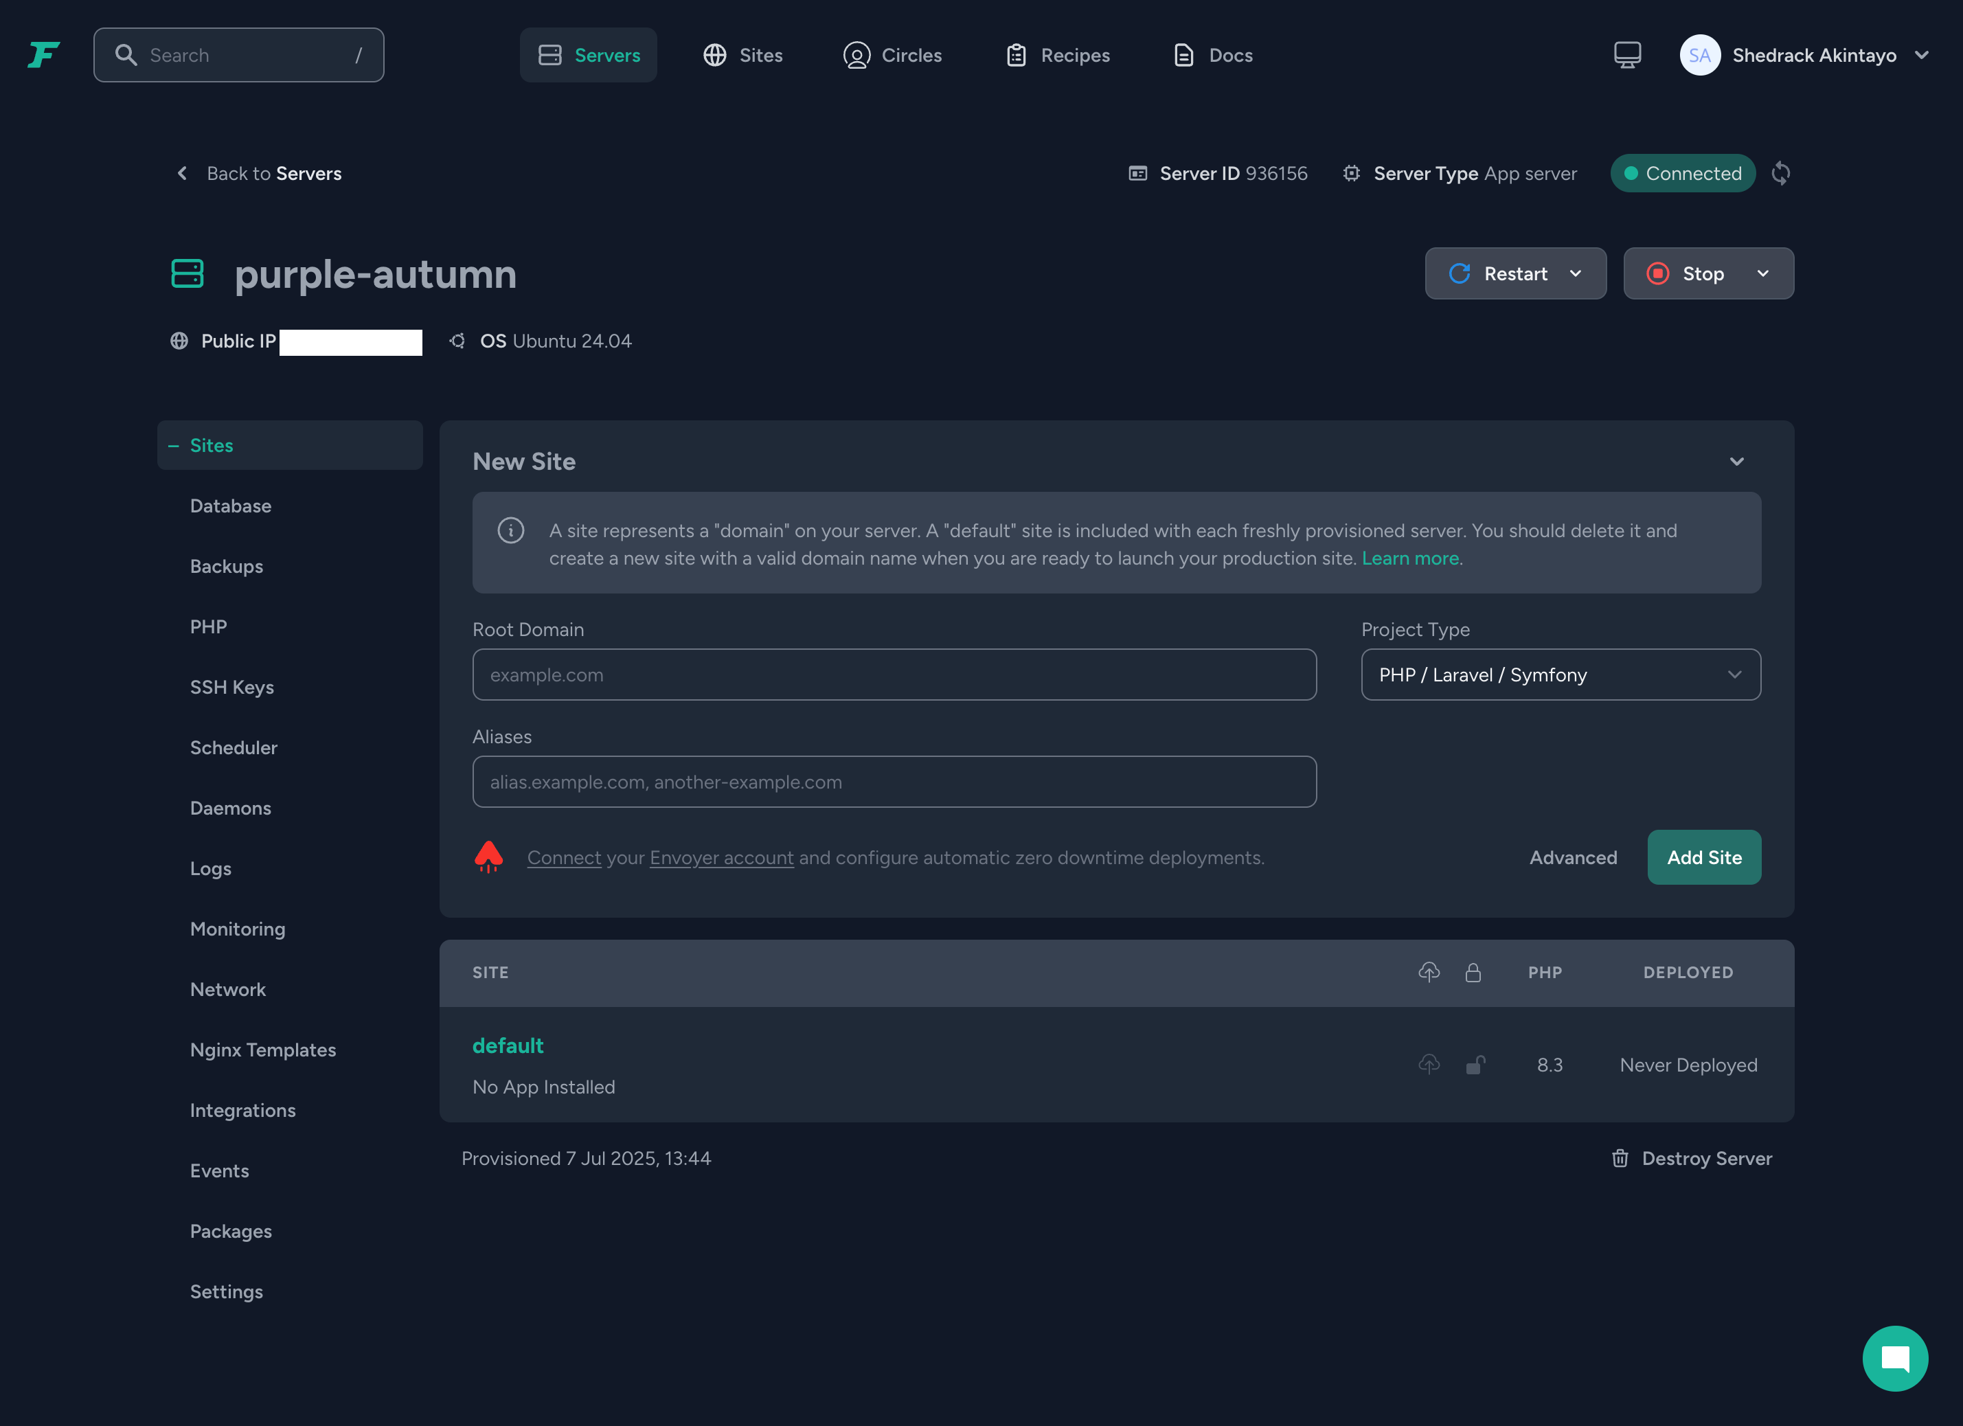Toggle the SSL lock on the default site
Viewport: 1963px width, 1426px height.
coord(1475,1065)
